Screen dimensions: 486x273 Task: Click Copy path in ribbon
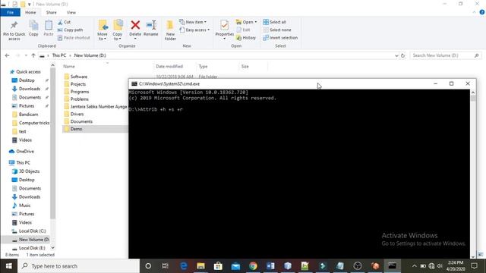click(71, 30)
